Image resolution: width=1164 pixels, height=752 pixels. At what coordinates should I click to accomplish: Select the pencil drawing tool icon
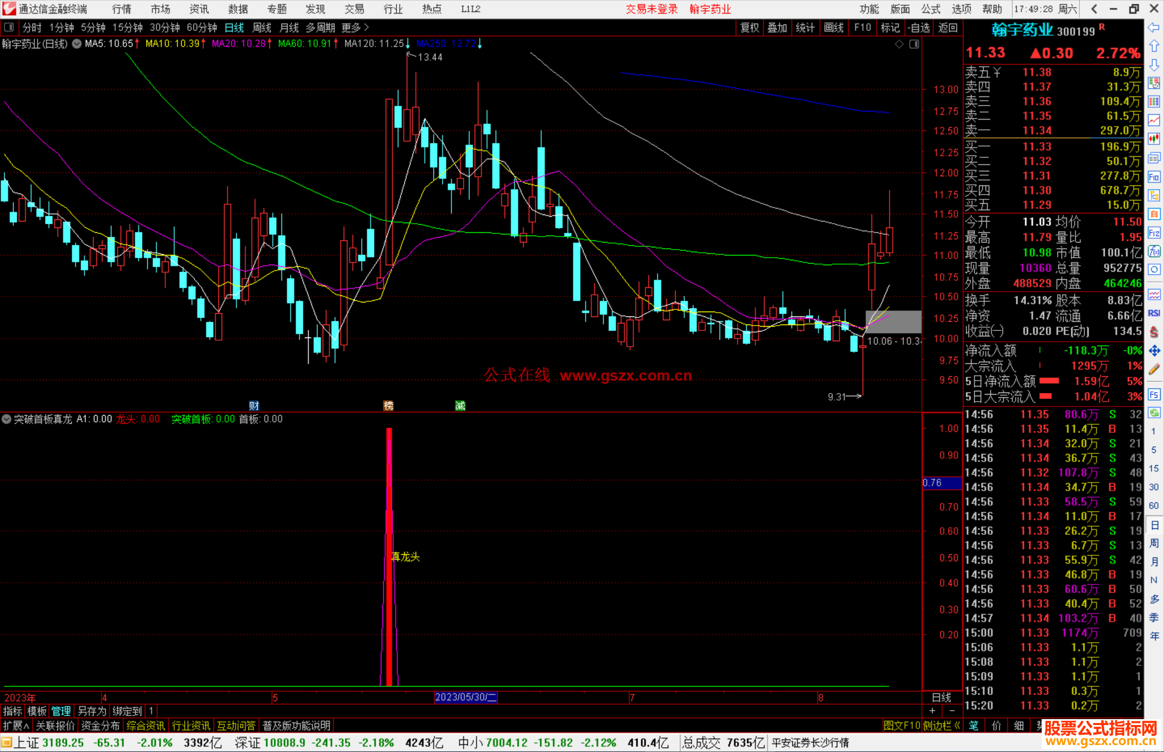[1154, 369]
